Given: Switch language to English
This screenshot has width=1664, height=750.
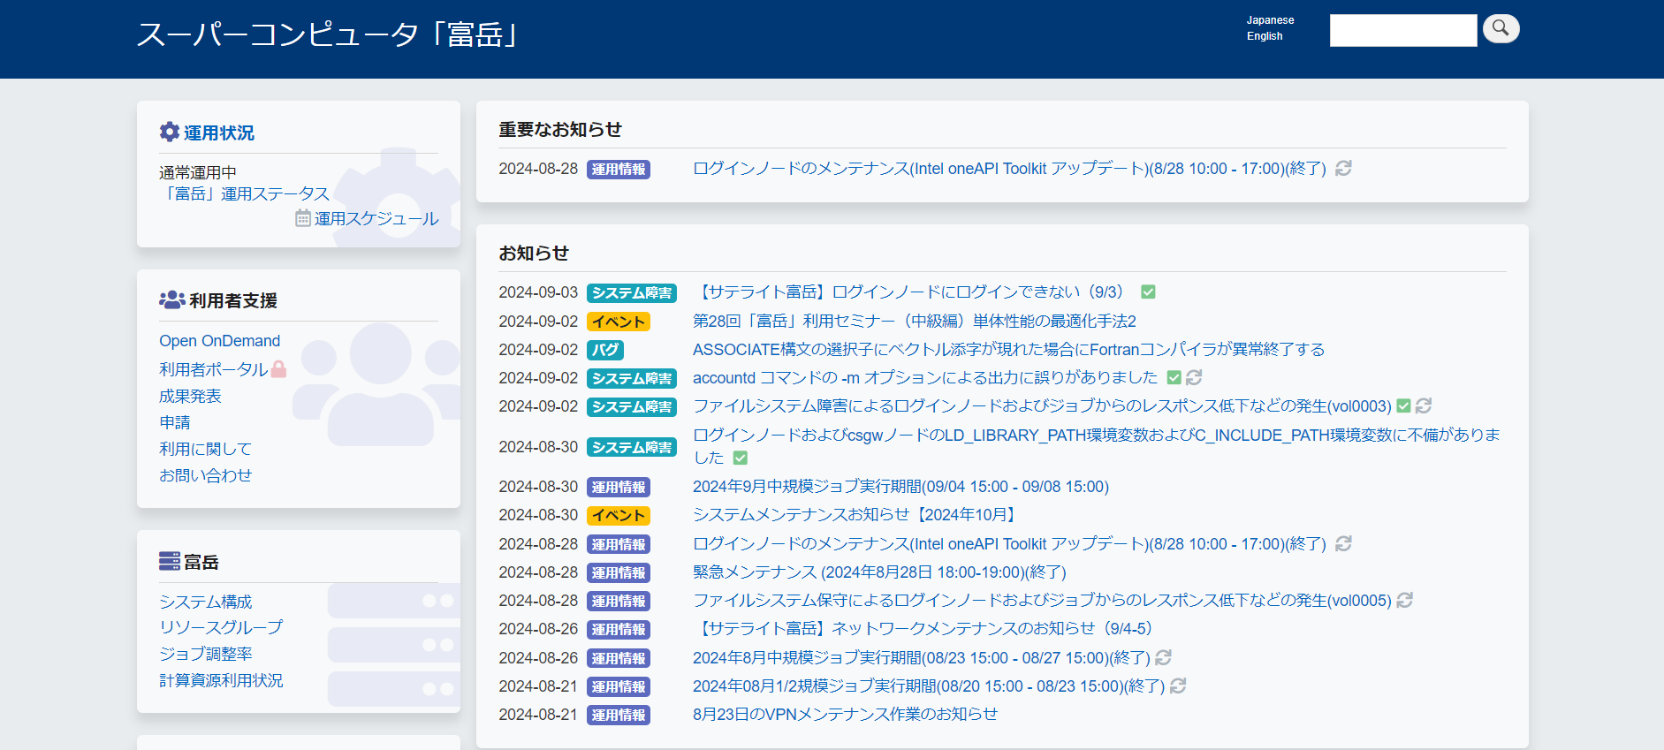Looking at the screenshot, I should [1264, 36].
